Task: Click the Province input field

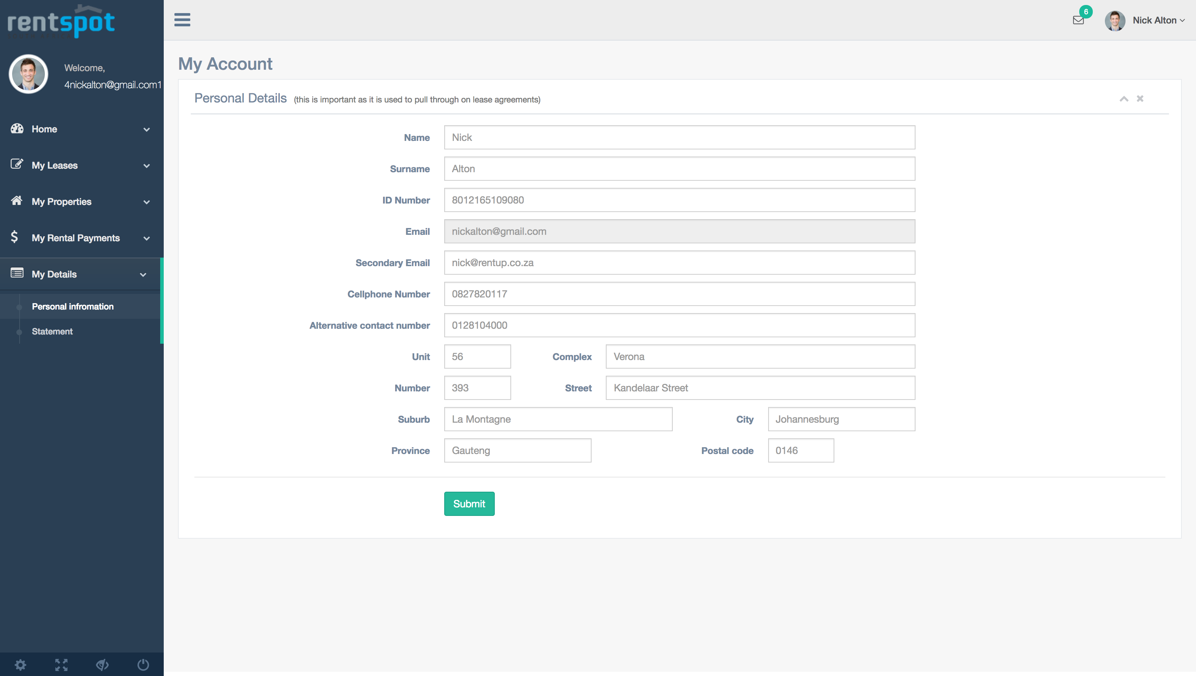Action: (518, 450)
